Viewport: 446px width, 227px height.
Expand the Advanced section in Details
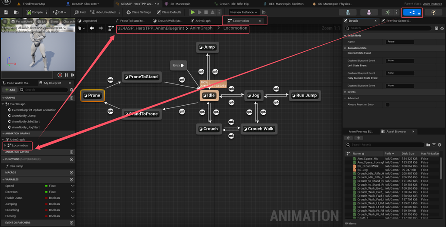point(345,98)
